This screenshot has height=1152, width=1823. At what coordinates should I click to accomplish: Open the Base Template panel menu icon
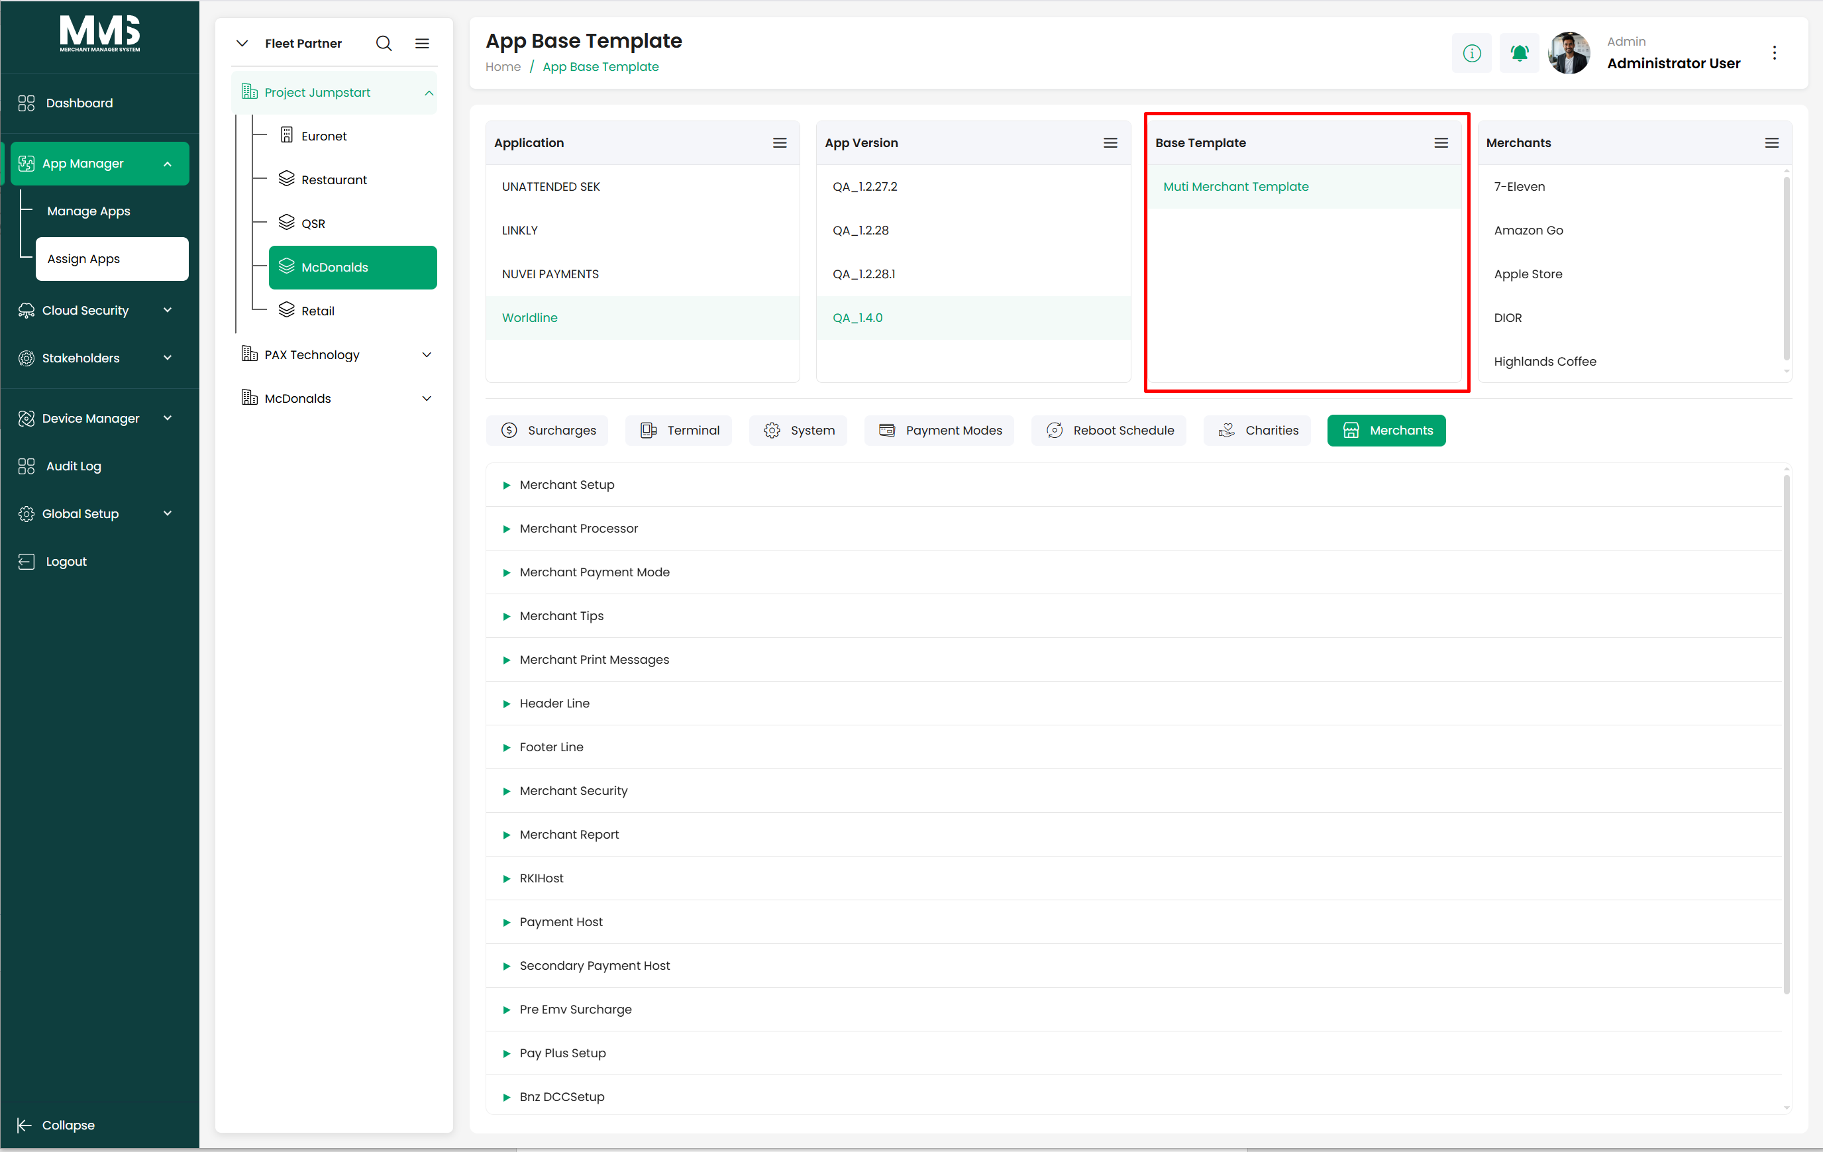pyautogui.click(x=1441, y=143)
